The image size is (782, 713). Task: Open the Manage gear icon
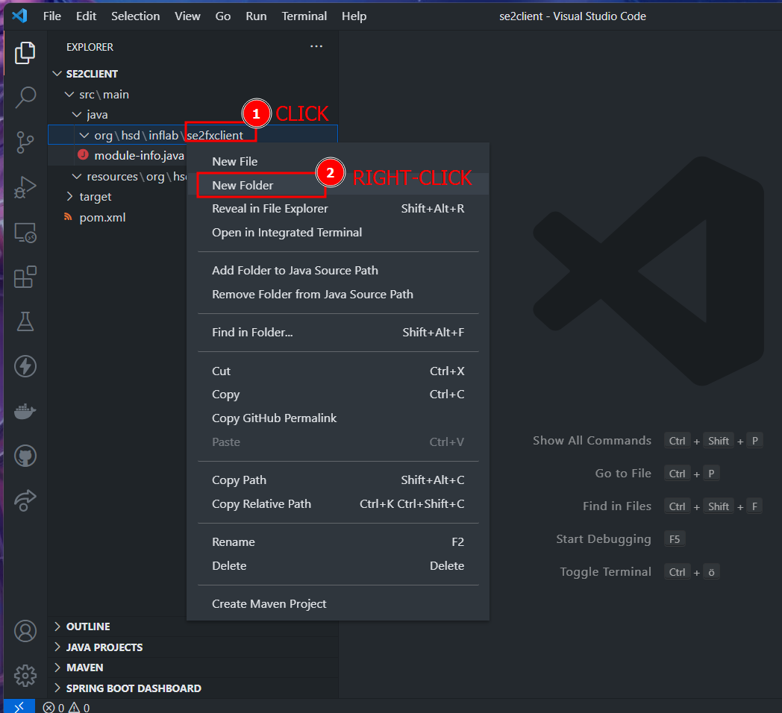coord(25,676)
